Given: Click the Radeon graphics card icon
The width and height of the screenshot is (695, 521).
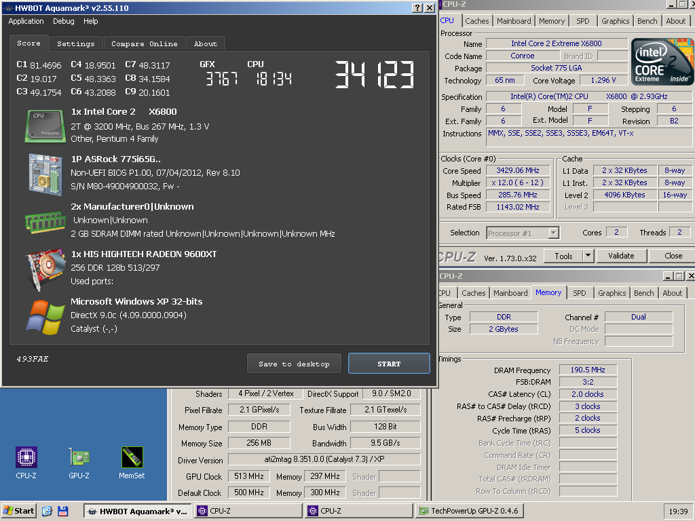Looking at the screenshot, I should (x=45, y=269).
